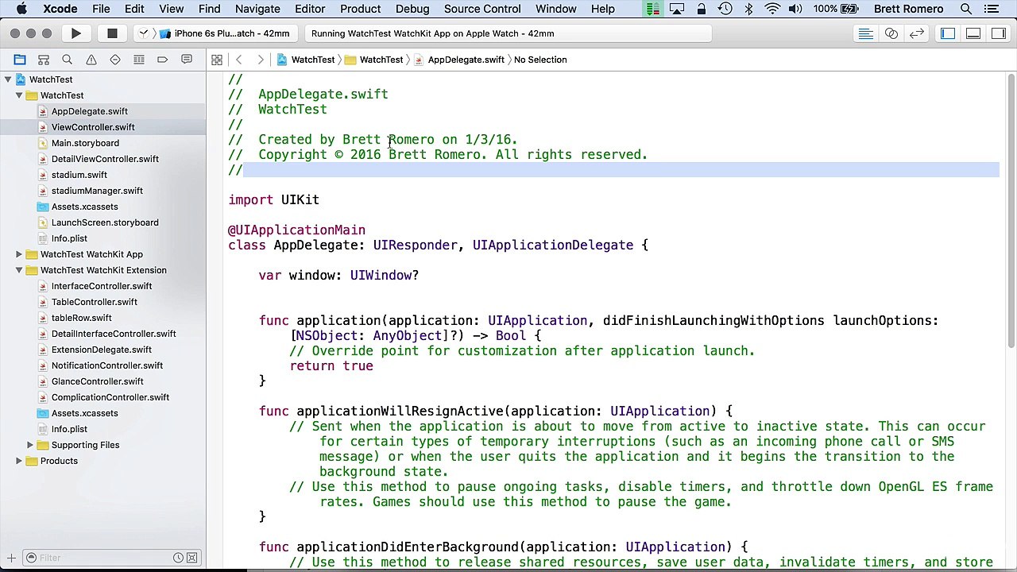Click the WatchTest project in the jump bar
The image size is (1017, 572).
pyautogui.click(x=306, y=60)
